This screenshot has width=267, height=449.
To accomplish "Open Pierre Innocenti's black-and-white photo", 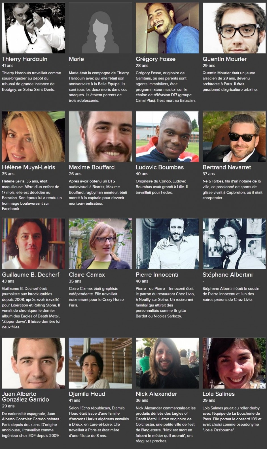I will pos(167,244).
